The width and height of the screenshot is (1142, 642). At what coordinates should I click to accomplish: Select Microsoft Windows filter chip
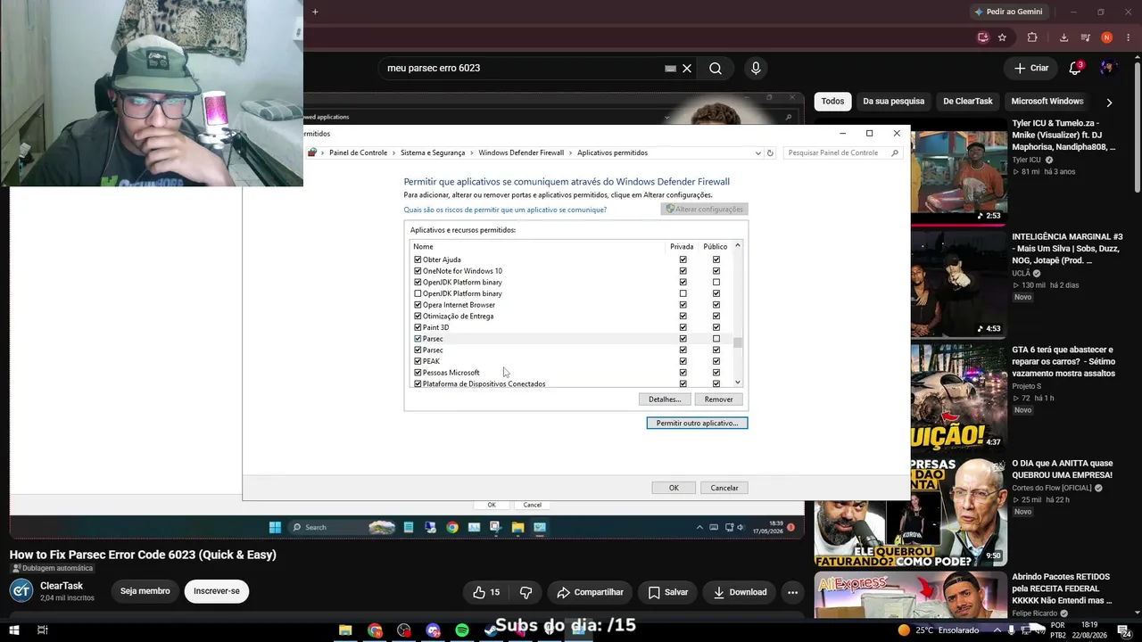tap(1047, 102)
